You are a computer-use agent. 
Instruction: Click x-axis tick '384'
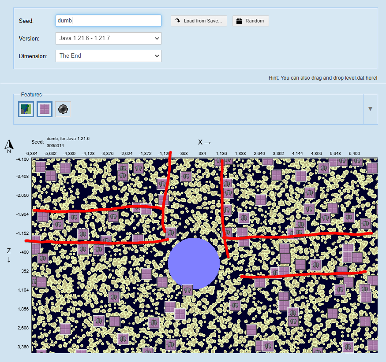click(202, 154)
